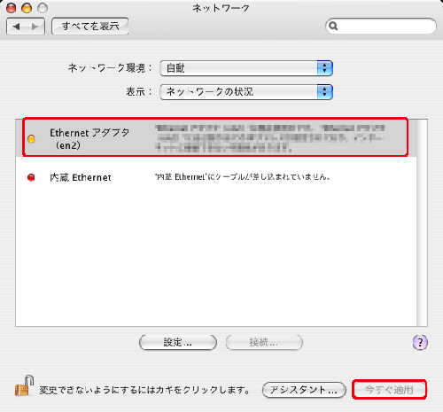
Task: Click the 今すぐ適用 button
Action: [389, 390]
